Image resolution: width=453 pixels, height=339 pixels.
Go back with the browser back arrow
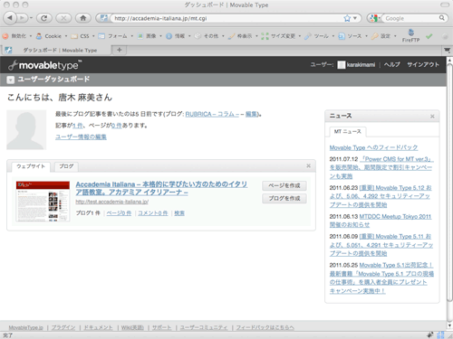tap(10, 18)
